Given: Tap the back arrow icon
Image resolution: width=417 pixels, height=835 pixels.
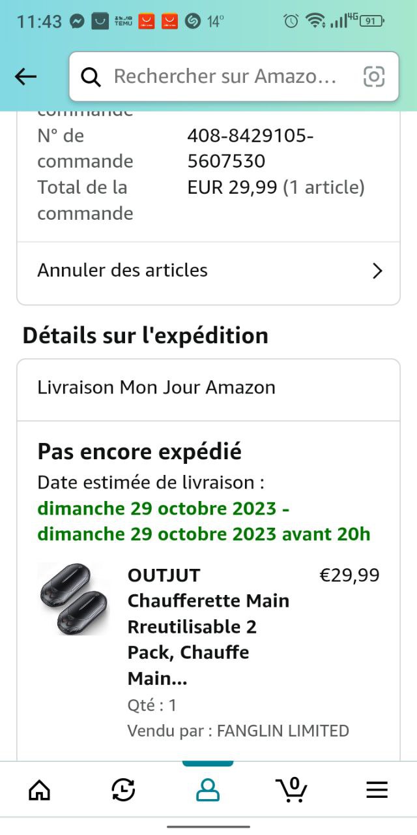Looking at the screenshot, I should [x=26, y=77].
